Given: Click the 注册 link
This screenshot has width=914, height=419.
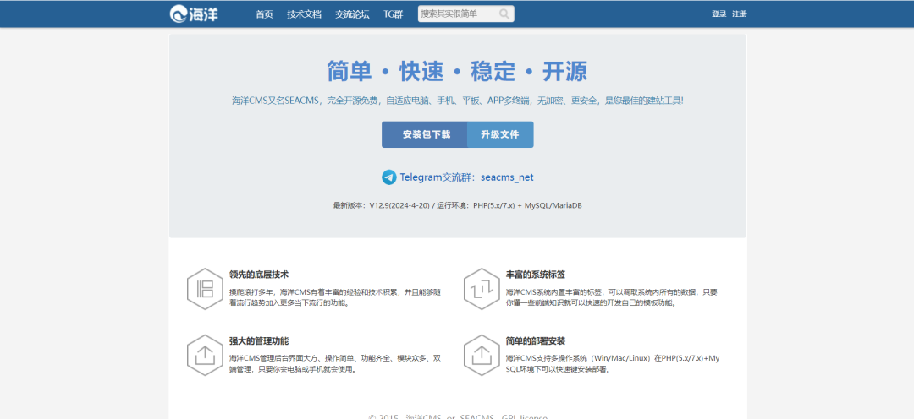Looking at the screenshot, I should [x=740, y=14].
